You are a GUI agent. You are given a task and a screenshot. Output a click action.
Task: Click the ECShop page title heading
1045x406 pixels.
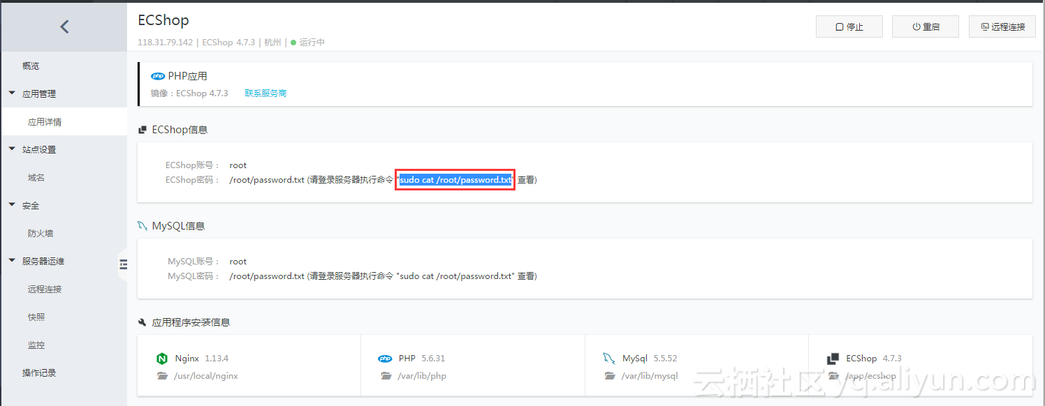pos(163,20)
